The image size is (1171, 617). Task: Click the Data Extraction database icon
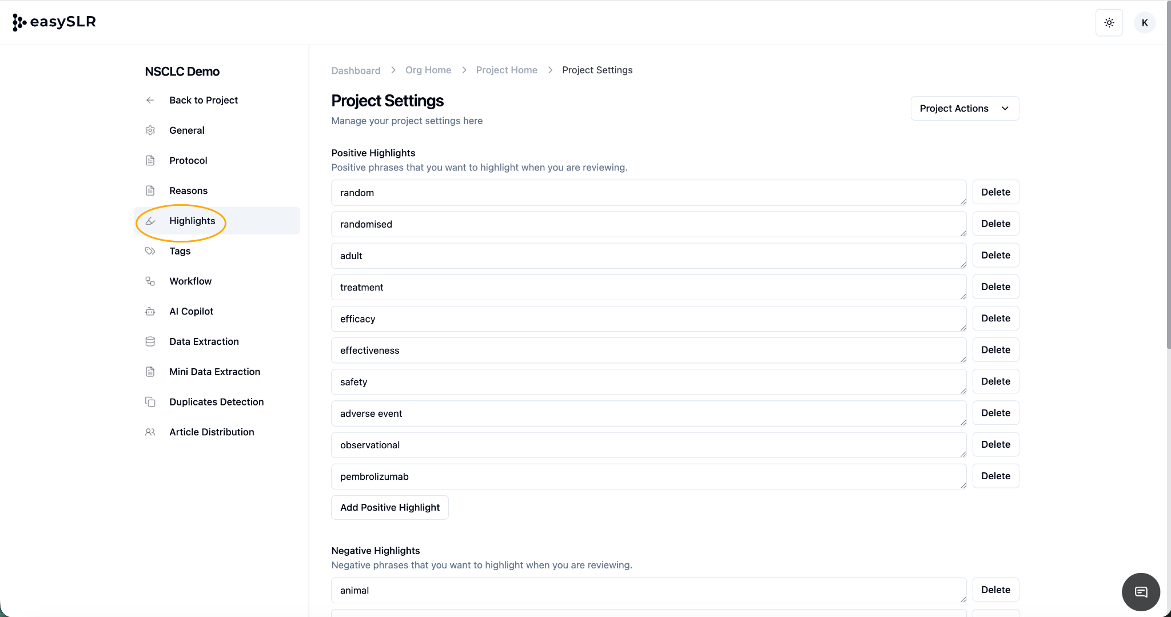(150, 341)
